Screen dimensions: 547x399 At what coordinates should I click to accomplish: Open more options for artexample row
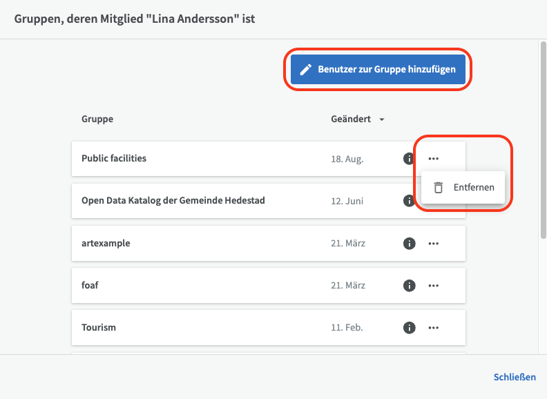tap(433, 243)
